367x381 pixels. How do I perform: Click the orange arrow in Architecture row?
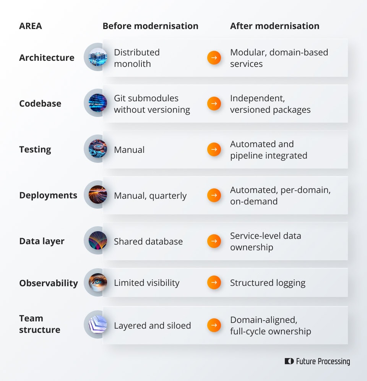[x=214, y=58]
